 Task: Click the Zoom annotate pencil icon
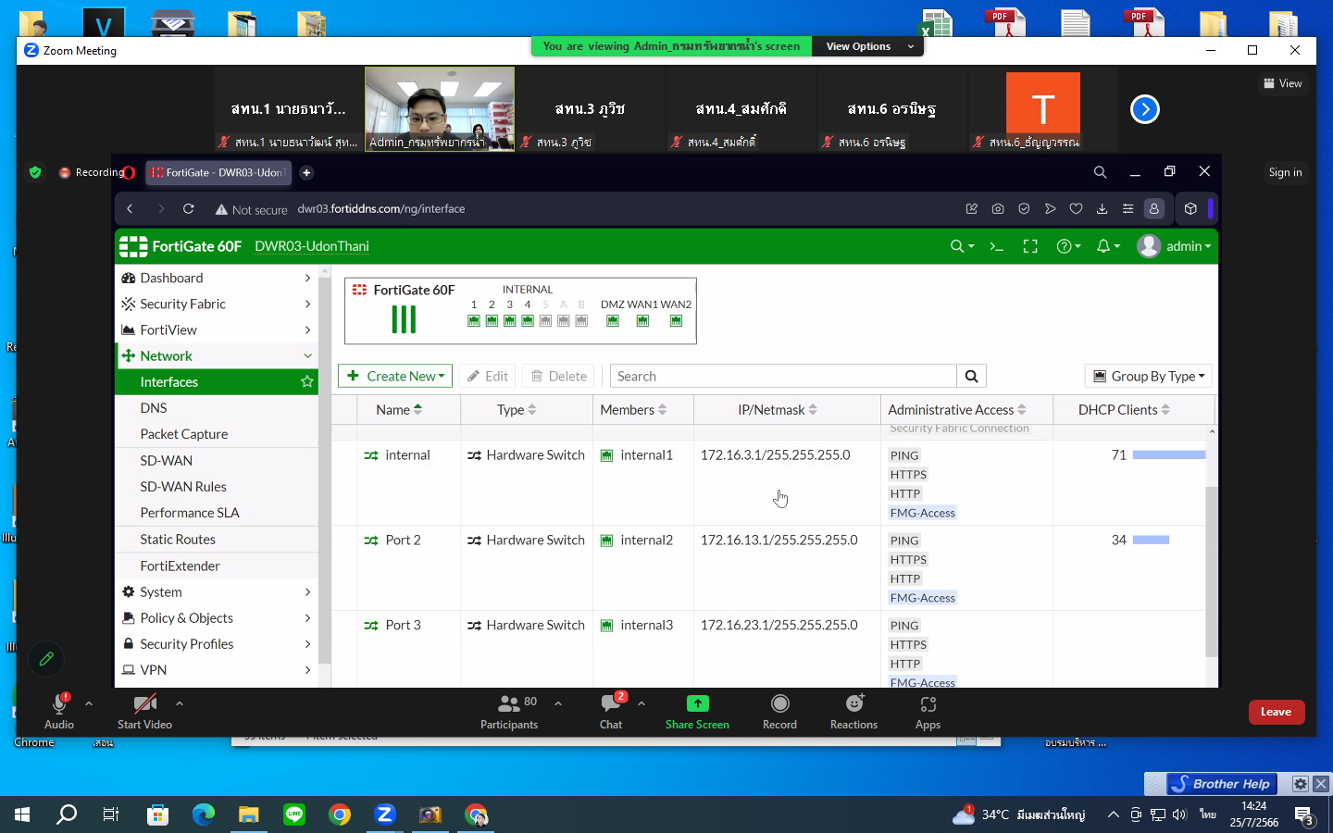[x=46, y=659]
